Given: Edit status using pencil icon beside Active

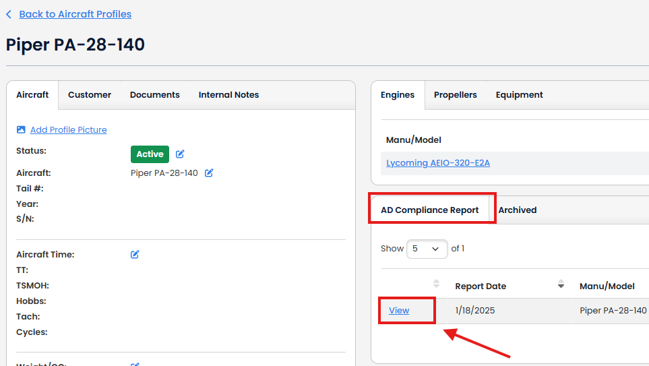Looking at the screenshot, I should [x=180, y=154].
